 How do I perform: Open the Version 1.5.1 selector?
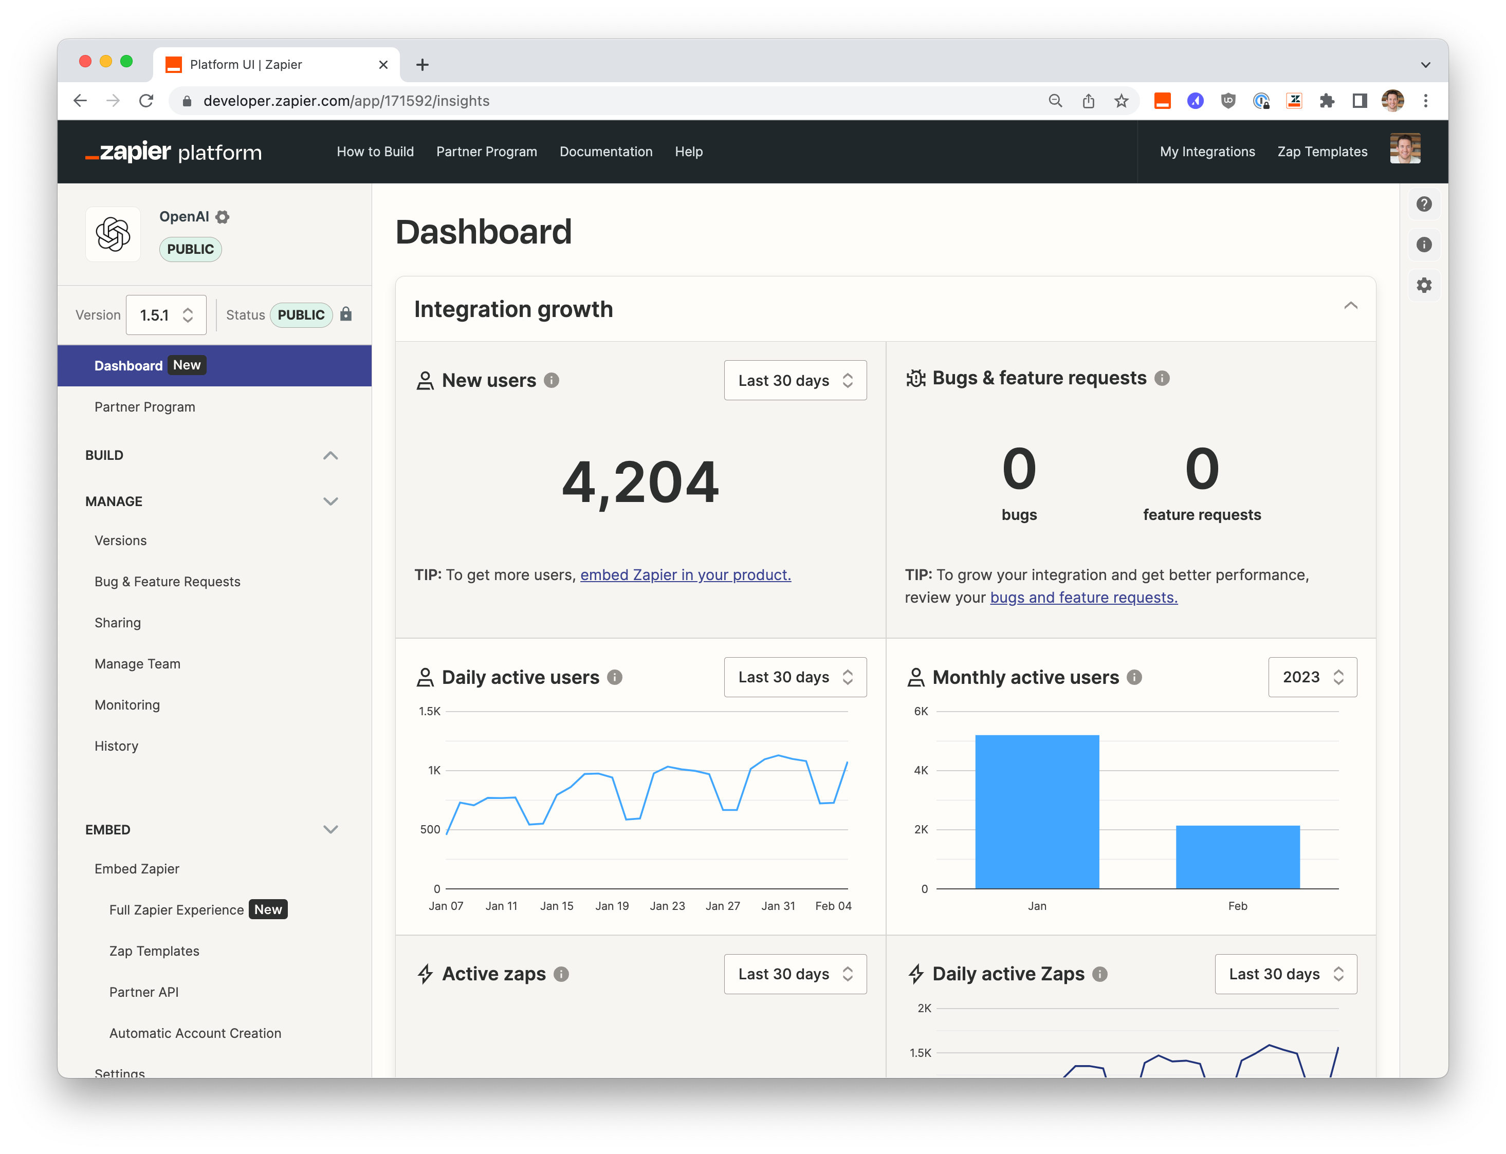pyautogui.click(x=166, y=314)
